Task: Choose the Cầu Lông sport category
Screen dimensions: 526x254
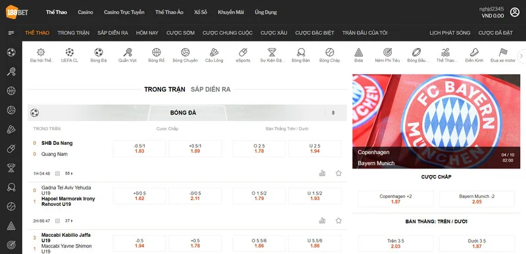Action: coord(214,55)
